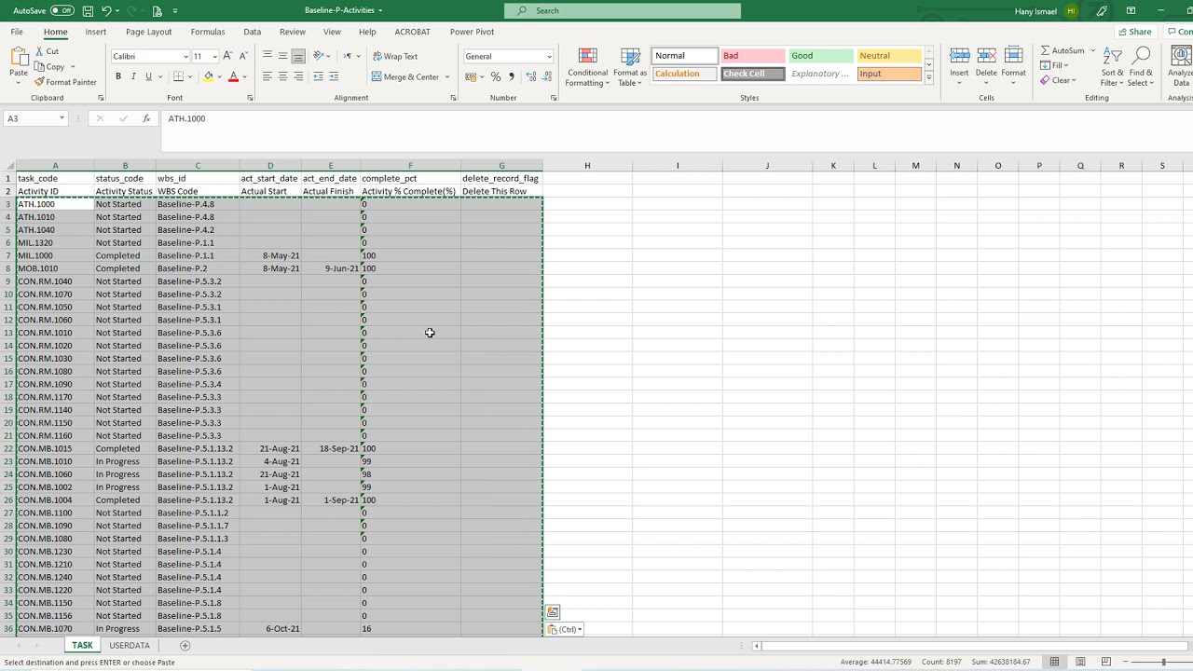Screen dimensions: 1193x671
Task: Click the Paste clipboard icon
Action: [x=19, y=58]
